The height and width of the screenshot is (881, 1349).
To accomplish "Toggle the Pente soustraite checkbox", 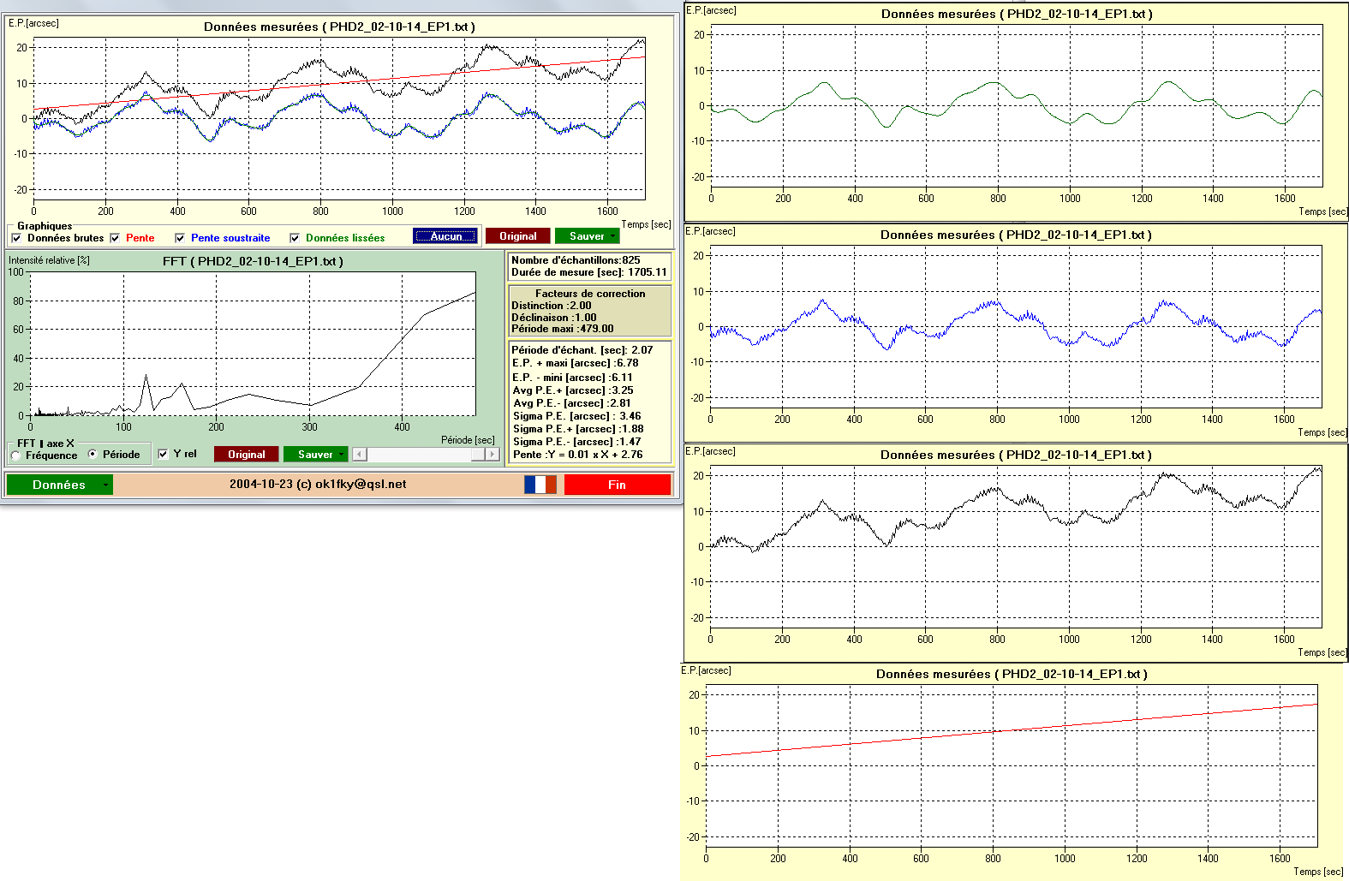I will [x=180, y=238].
